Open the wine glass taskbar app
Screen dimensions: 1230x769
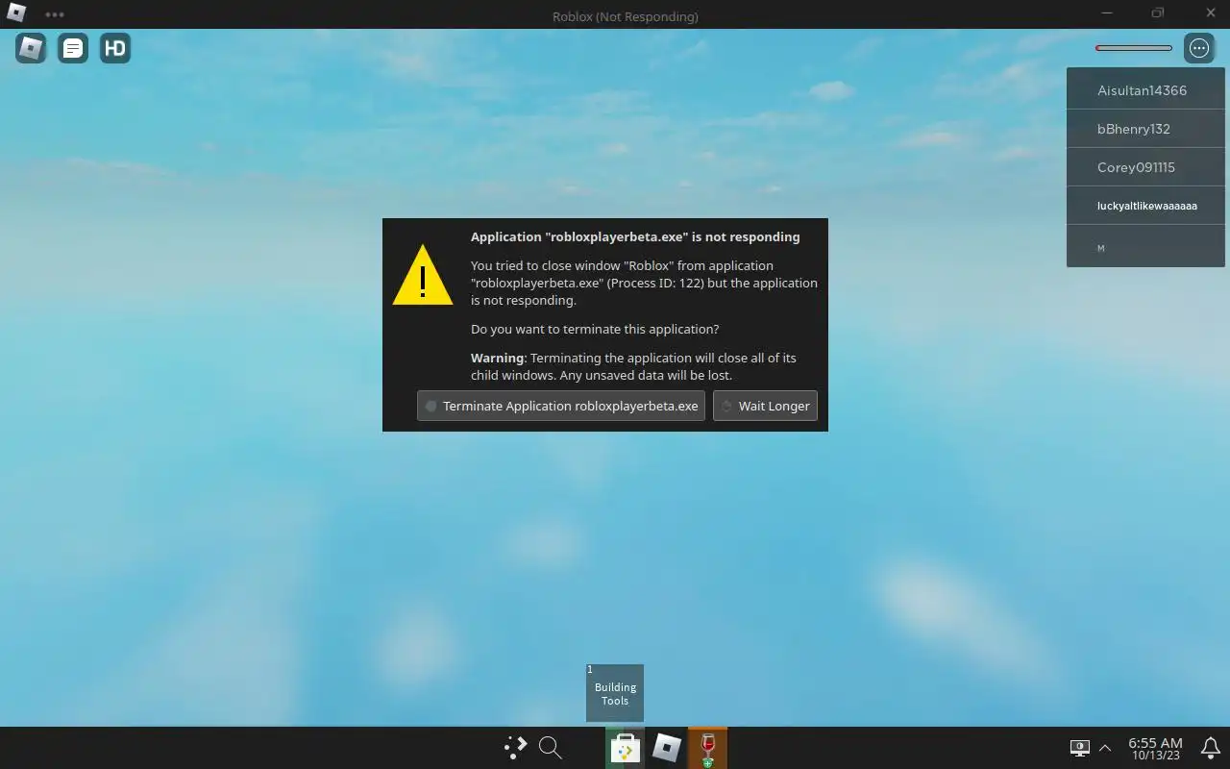[x=708, y=748]
